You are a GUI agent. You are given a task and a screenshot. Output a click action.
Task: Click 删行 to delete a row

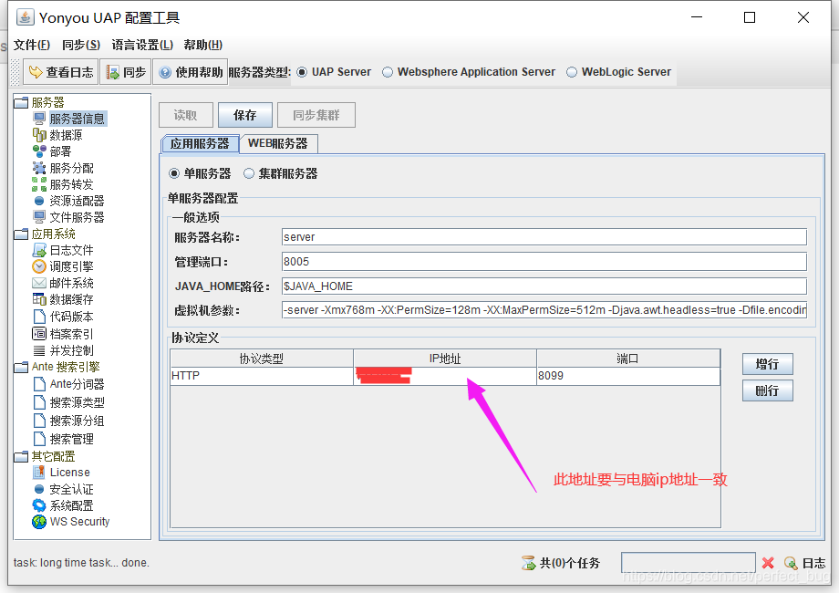point(767,390)
